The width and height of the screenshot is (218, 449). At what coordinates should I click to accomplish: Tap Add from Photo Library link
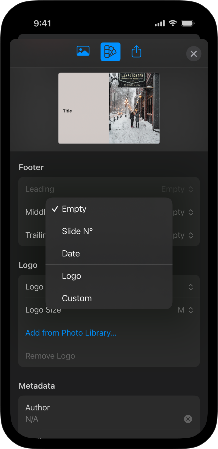pyautogui.click(x=71, y=333)
